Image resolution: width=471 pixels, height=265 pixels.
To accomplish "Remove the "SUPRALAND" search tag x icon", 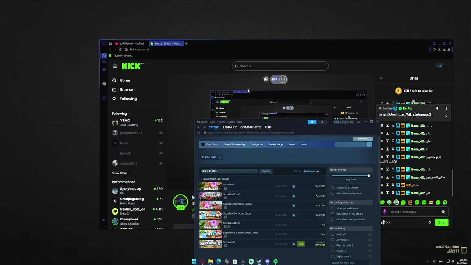I will (x=220, y=158).
